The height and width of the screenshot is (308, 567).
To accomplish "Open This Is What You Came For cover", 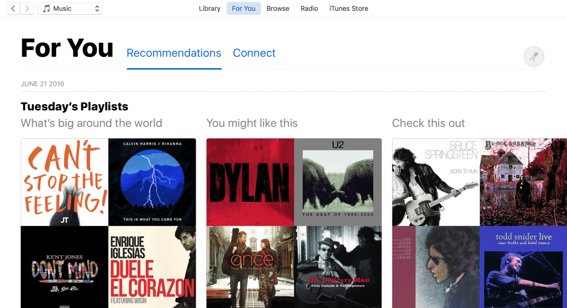I will pyautogui.click(x=152, y=182).
